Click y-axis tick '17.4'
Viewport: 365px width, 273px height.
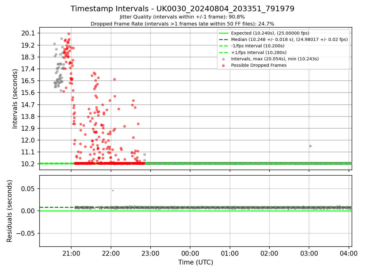point(29,69)
